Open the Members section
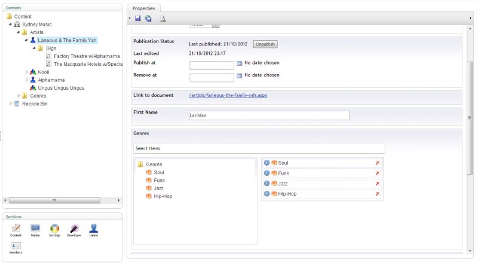 coord(16,248)
